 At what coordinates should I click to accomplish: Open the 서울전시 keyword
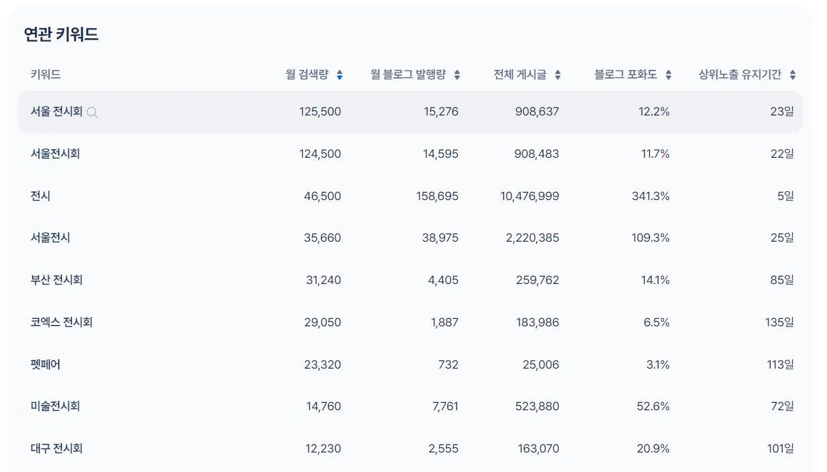tap(50, 238)
